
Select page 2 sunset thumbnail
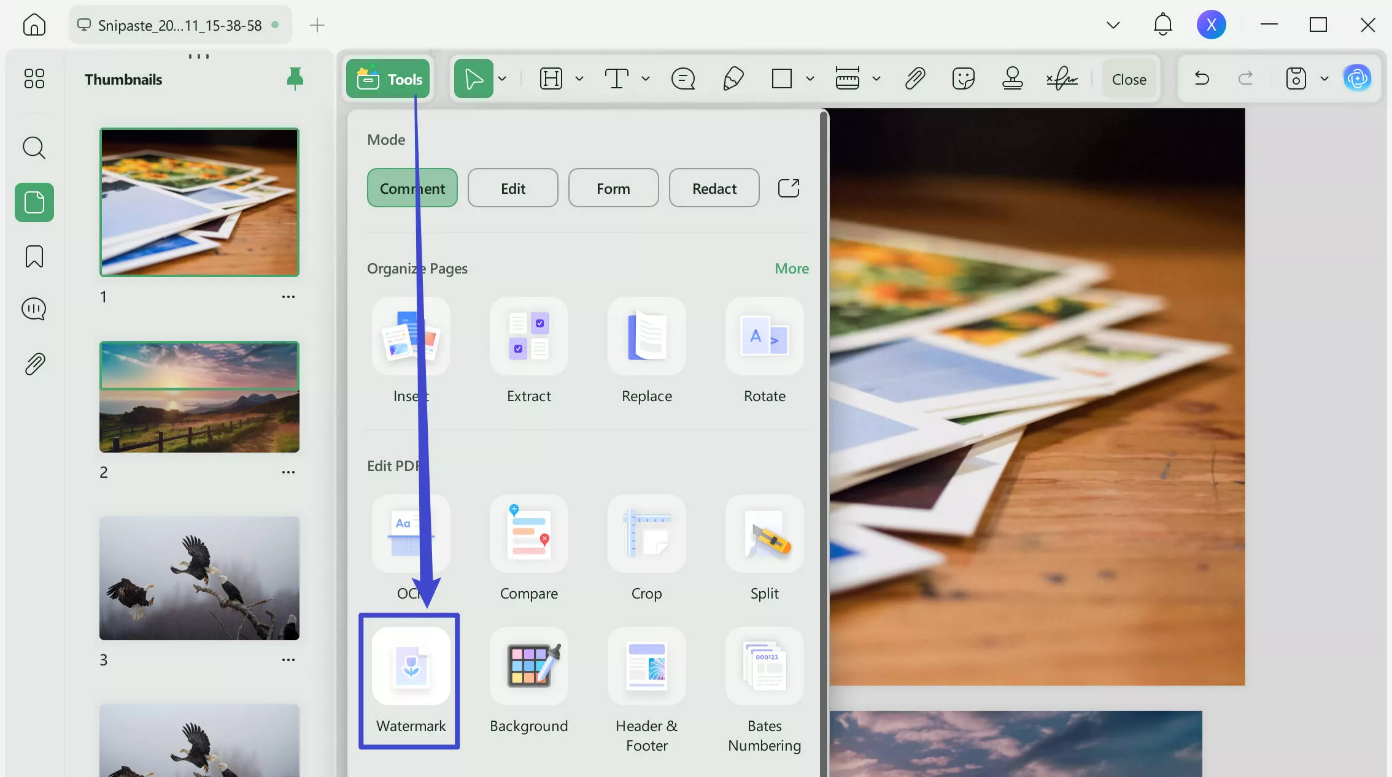point(199,397)
